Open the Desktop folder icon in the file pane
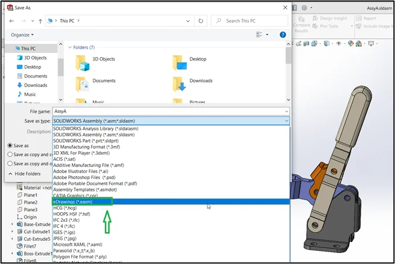This screenshot has width=395, height=264. click(180, 63)
